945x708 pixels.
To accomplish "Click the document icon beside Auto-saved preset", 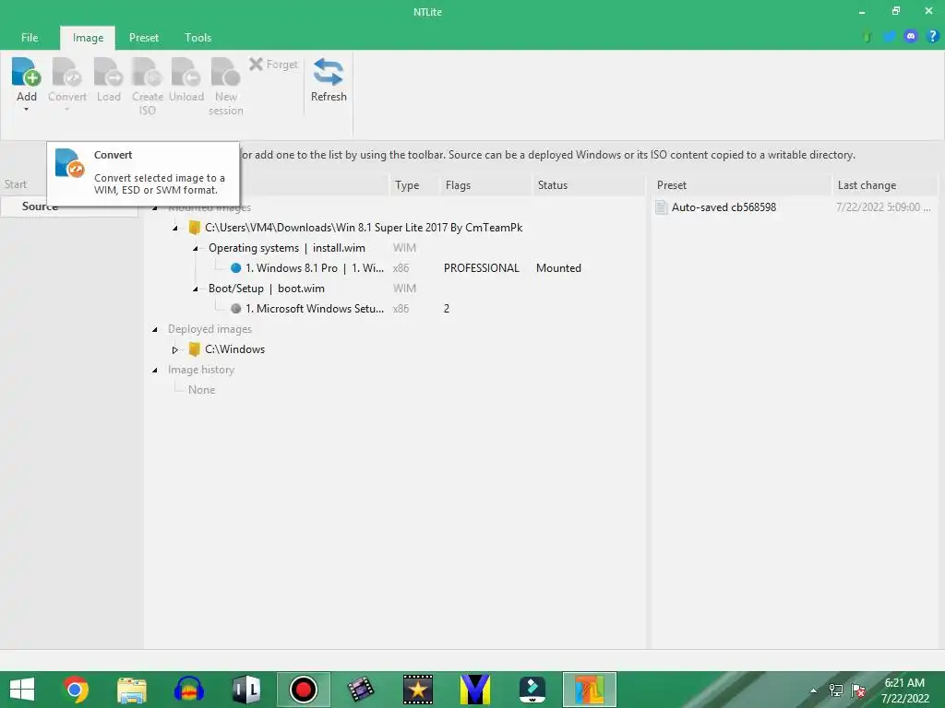I will point(661,207).
